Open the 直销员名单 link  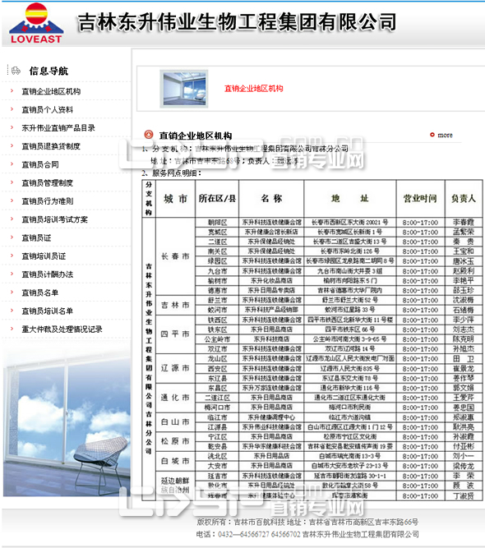[39, 292]
